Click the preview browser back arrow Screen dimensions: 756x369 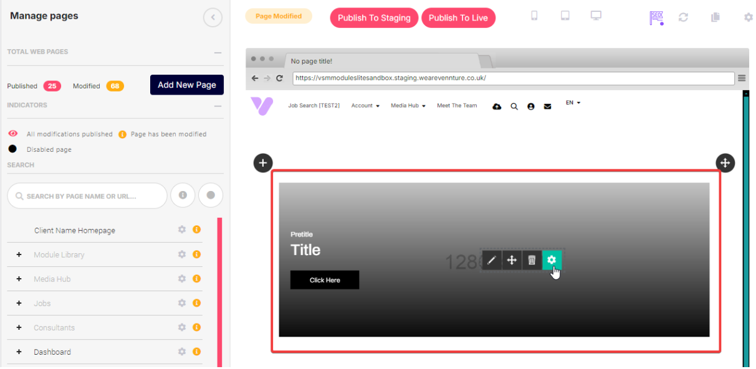(254, 78)
